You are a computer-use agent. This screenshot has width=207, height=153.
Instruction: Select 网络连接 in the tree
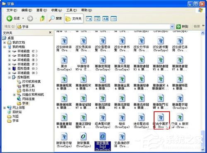26,99
